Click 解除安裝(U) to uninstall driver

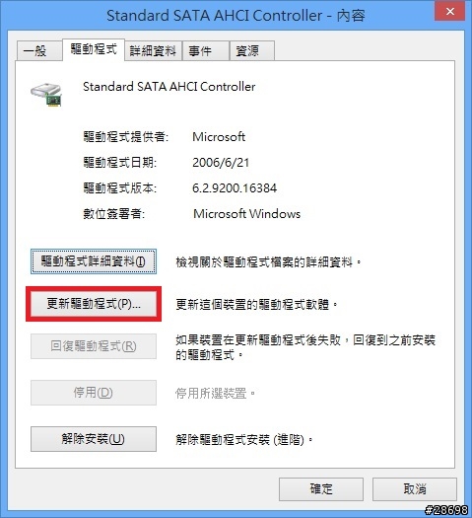94,439
